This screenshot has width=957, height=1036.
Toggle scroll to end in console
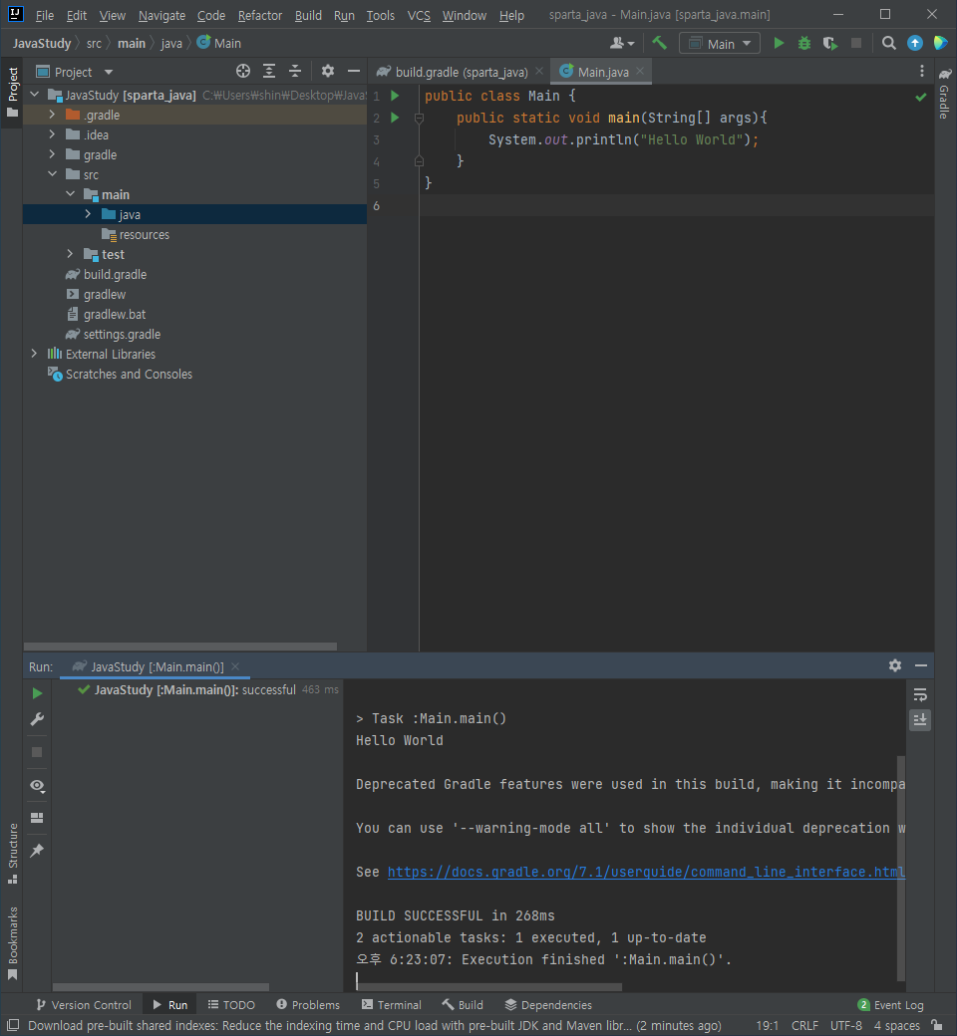(920, 720)
